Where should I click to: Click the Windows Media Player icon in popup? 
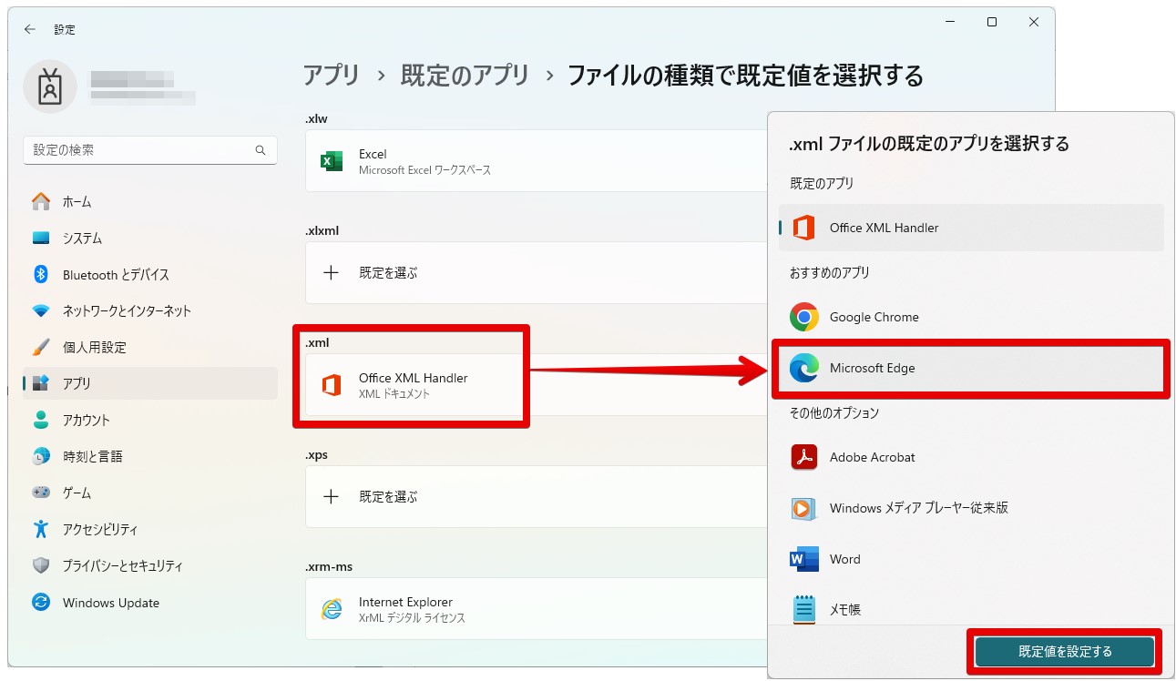(804, 508)
